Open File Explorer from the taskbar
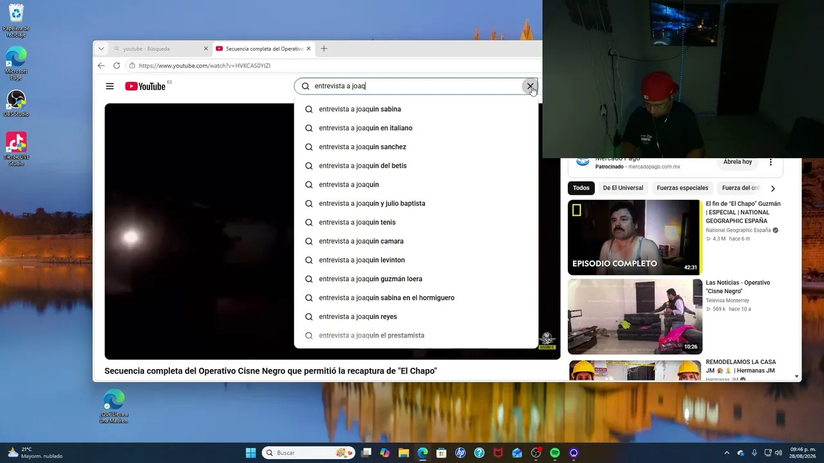This screenshot has width=824, height=463. 404,453
